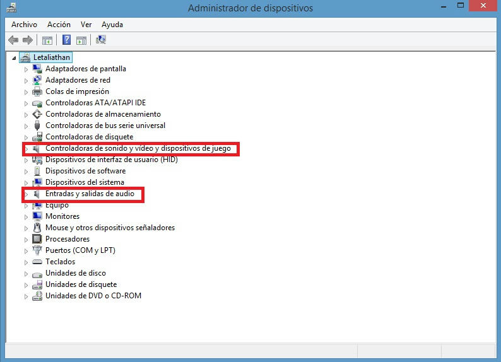Click the Back arrow toolbar icon

pyautogui.click(x=13, y=40)
